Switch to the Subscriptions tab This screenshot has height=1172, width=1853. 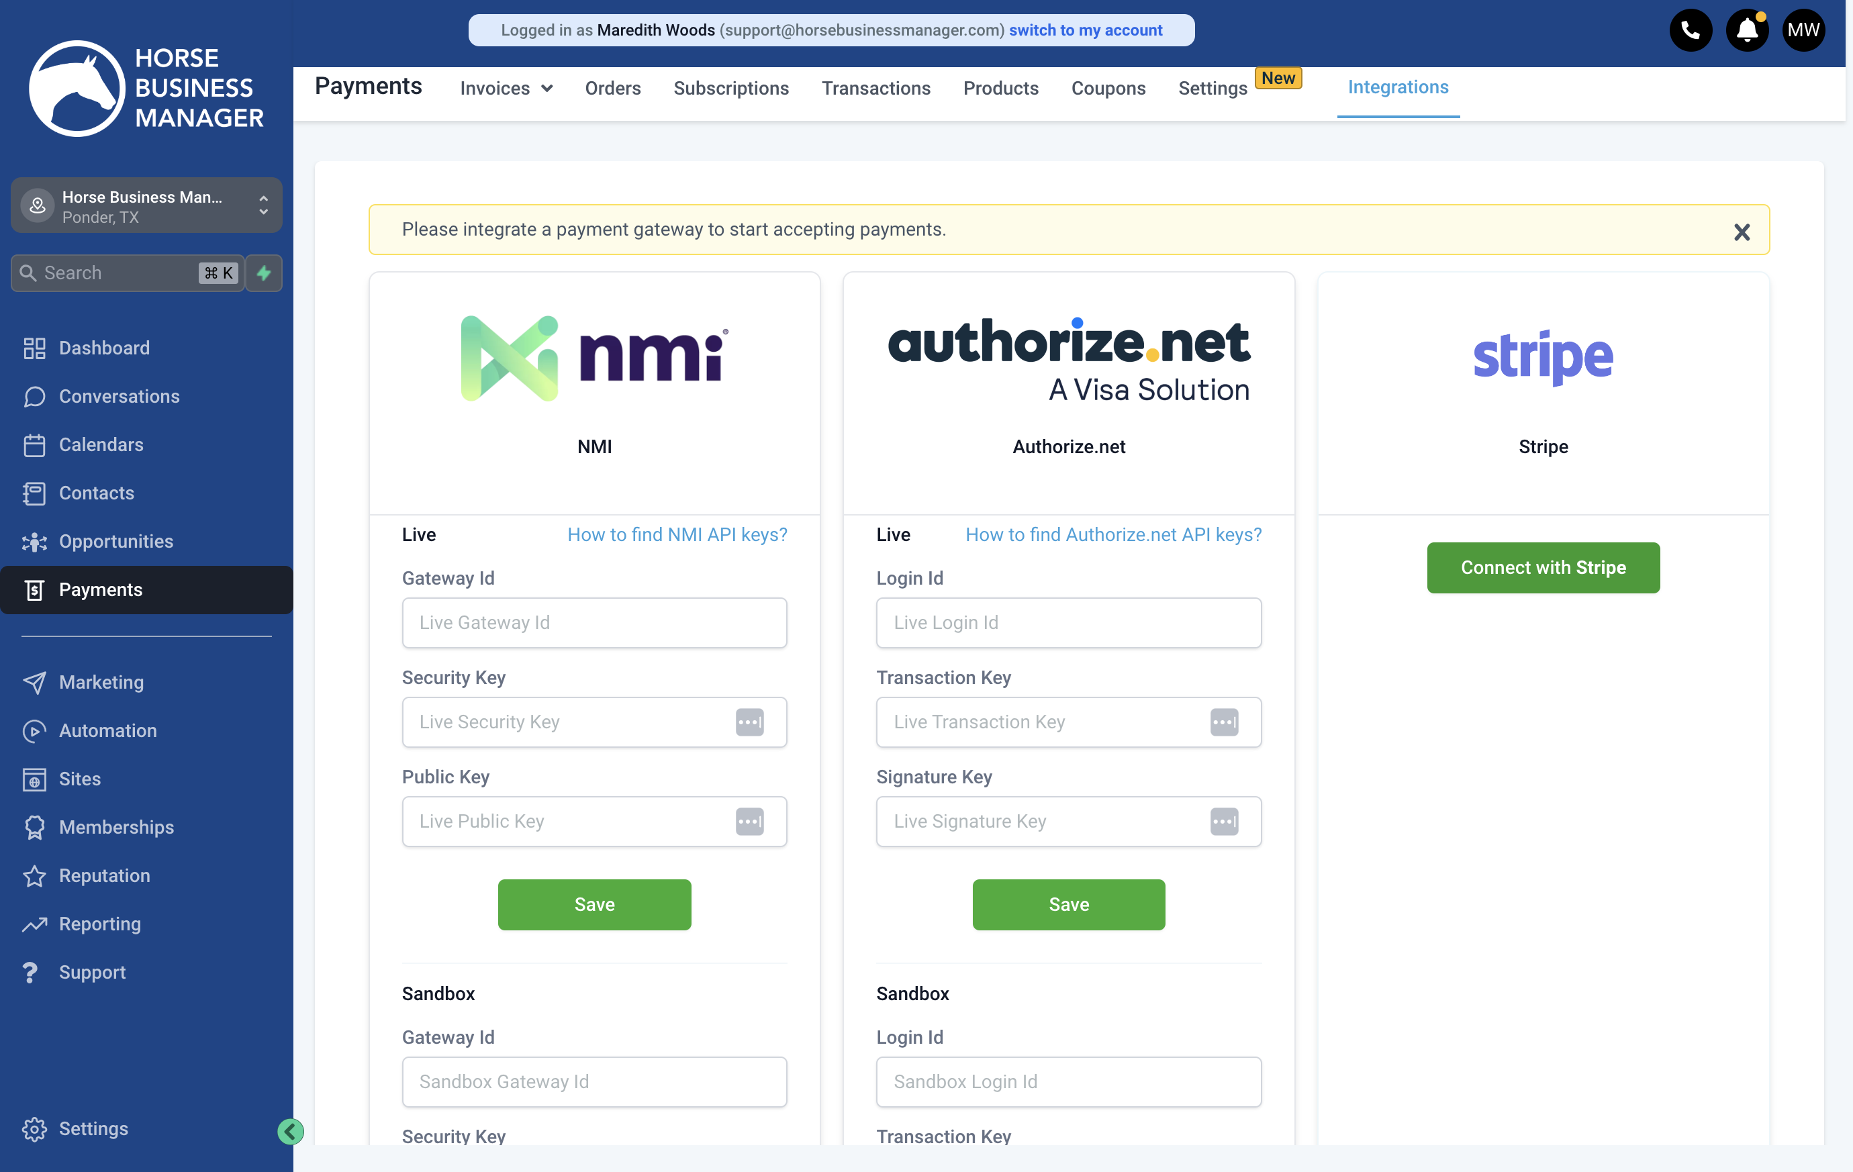click(731, 89)
